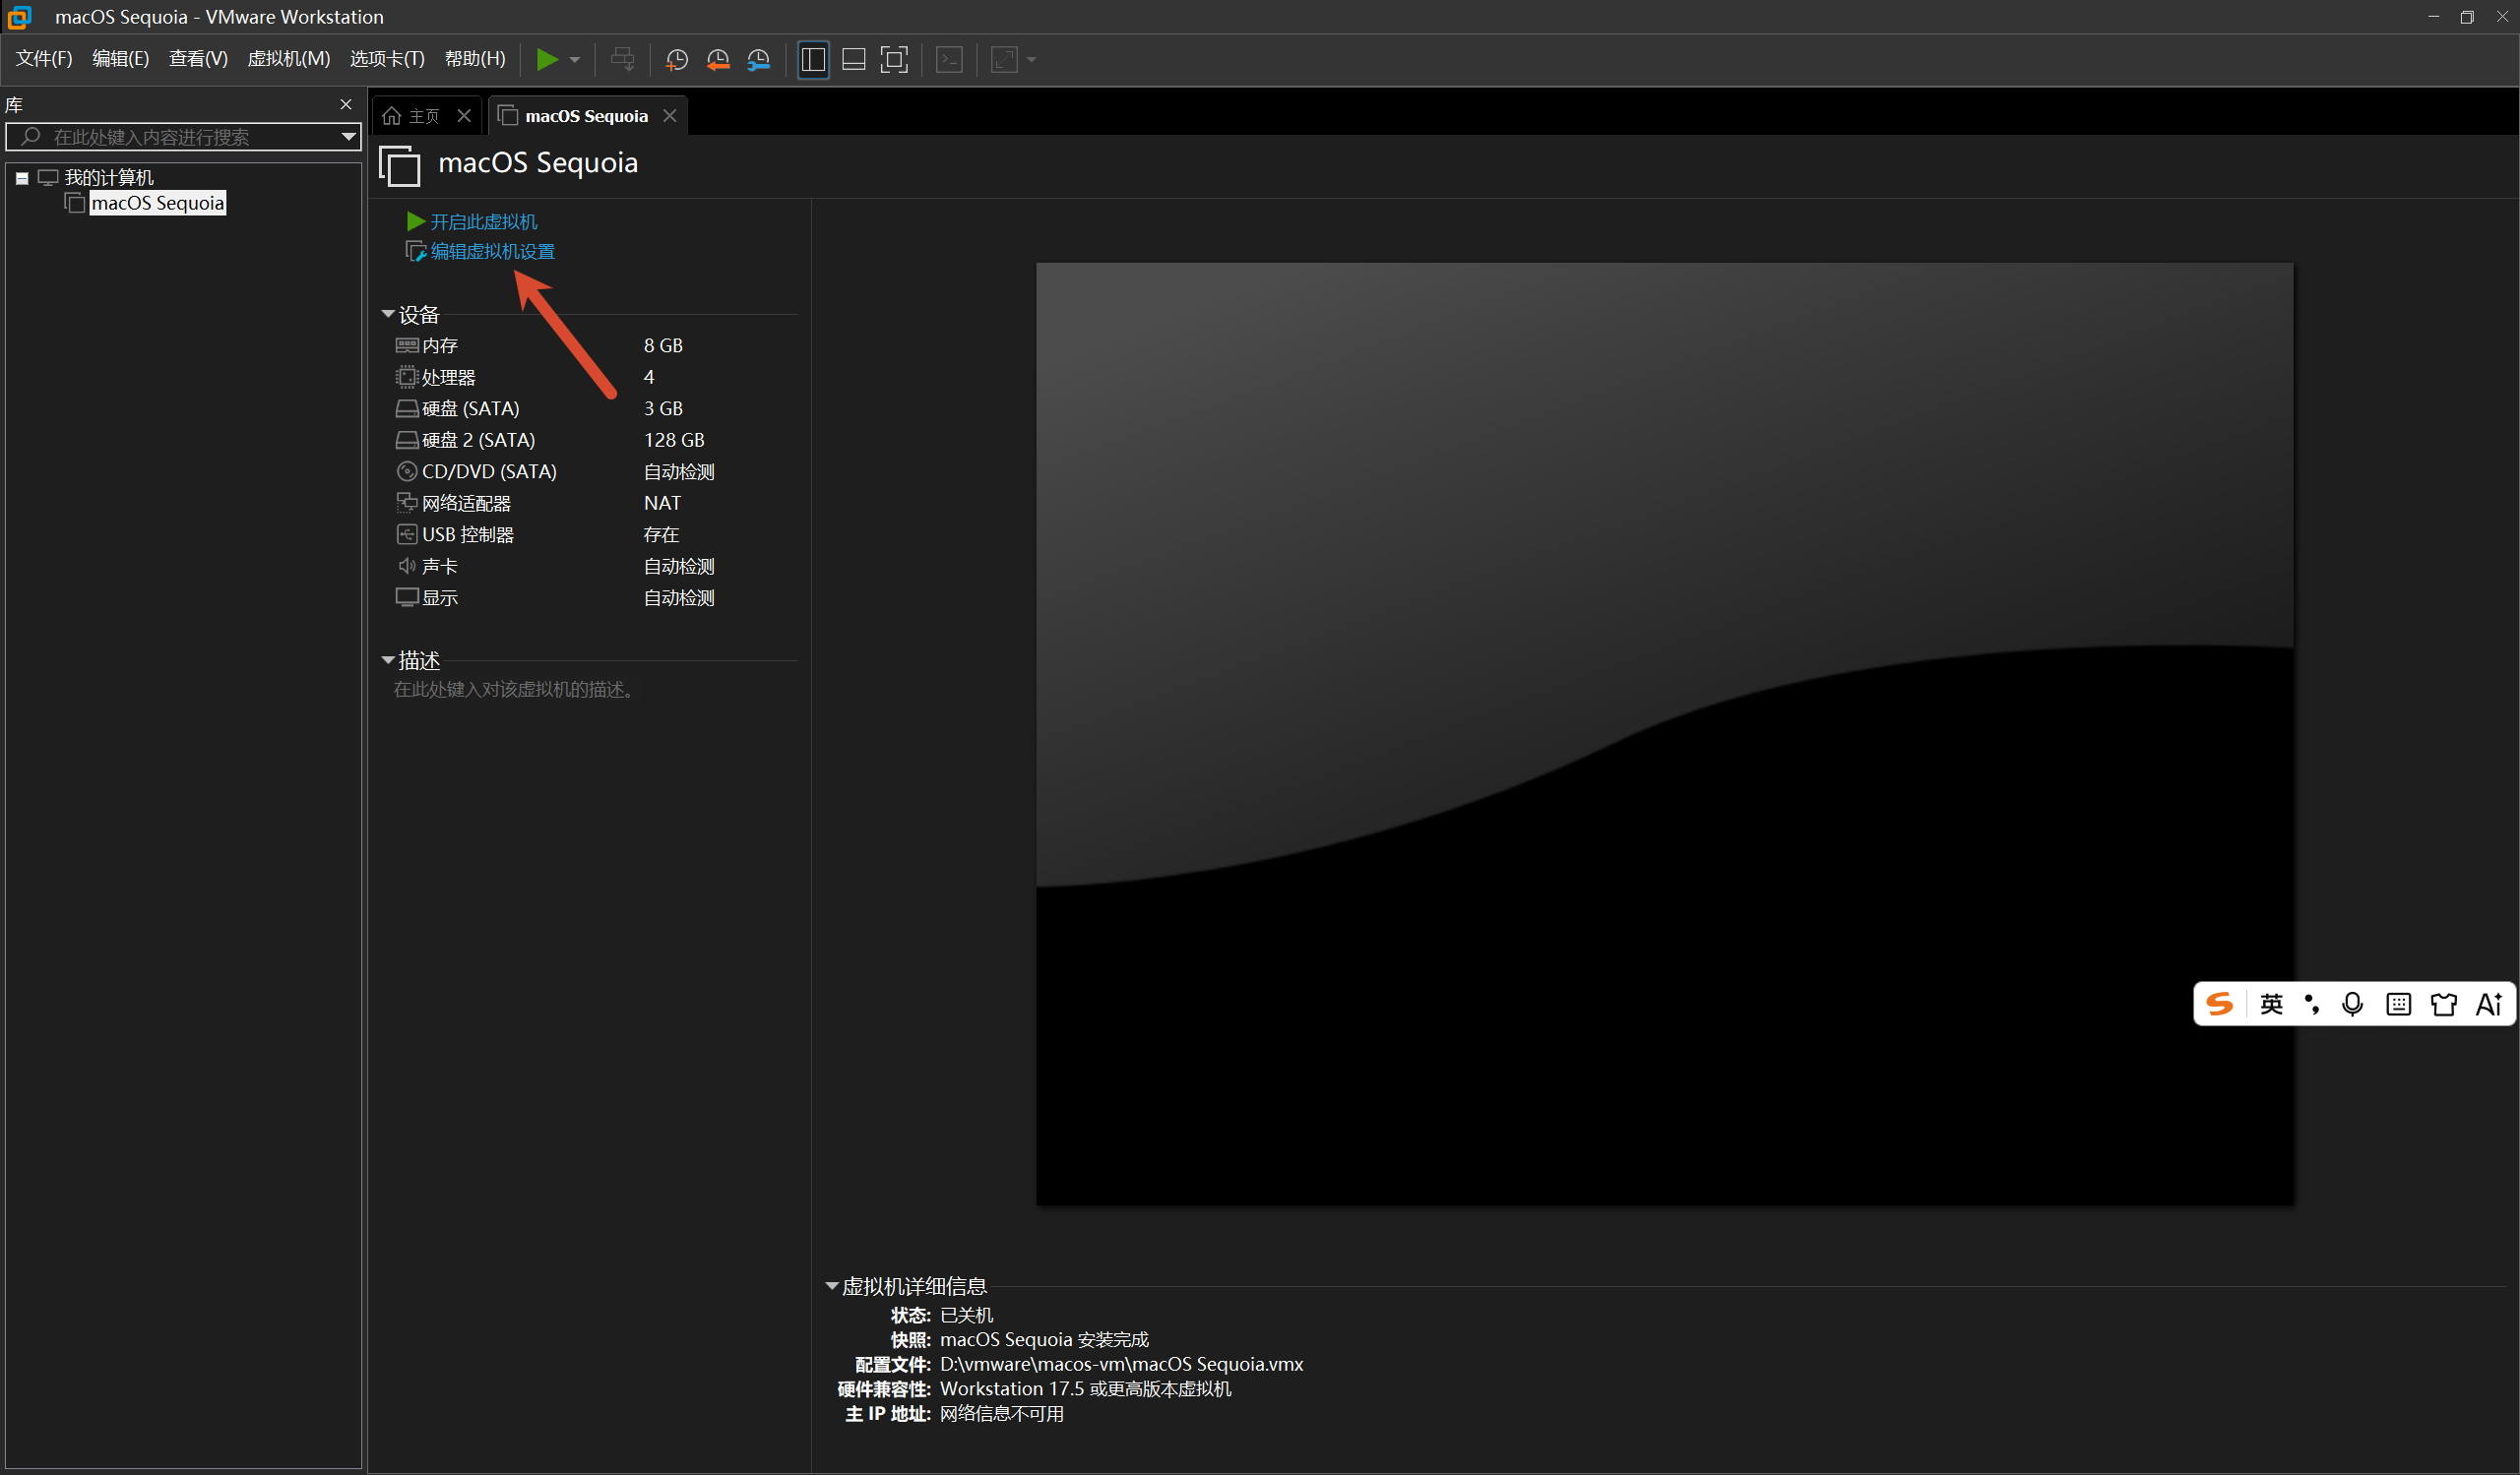Viewport: 2520px width, 1475px height.
Task: Close the macOS Sequoia tab
Action: point(670,116)
